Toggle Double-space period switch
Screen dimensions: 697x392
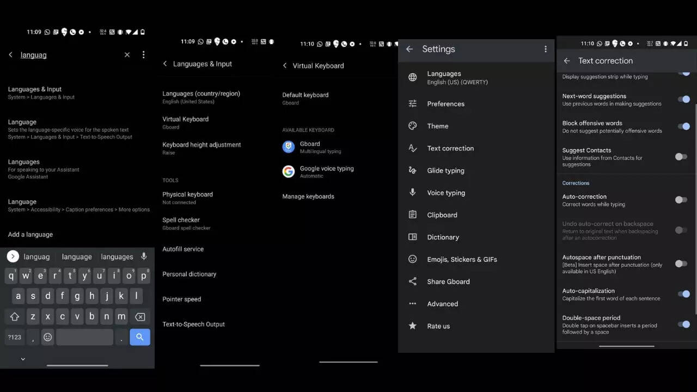[x=683, y=324]
